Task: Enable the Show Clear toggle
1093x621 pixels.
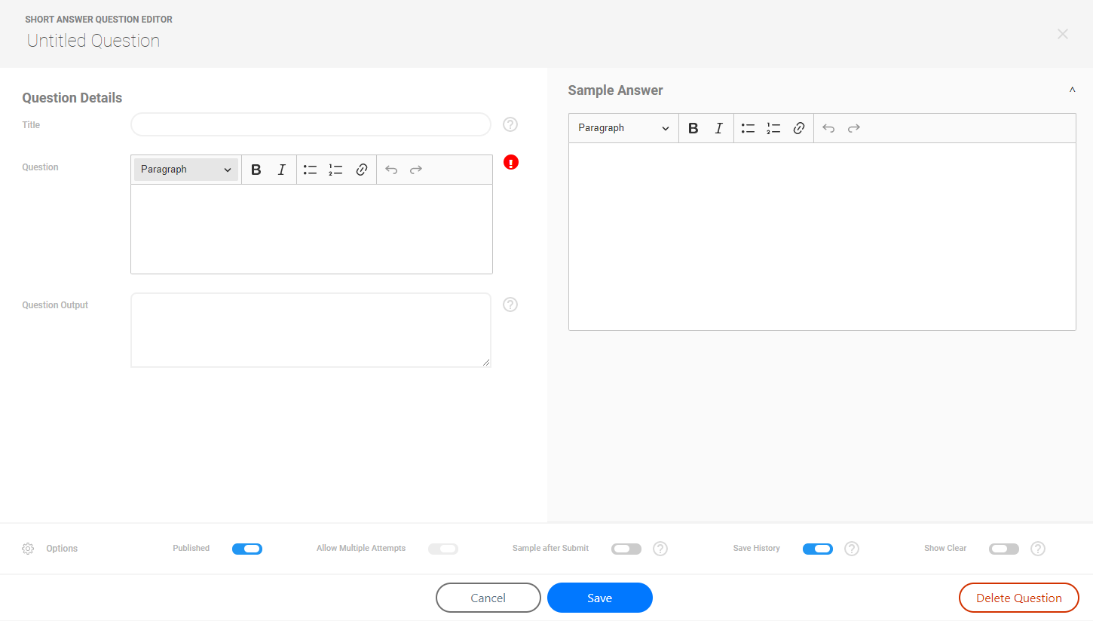Action: point(1004,549)
